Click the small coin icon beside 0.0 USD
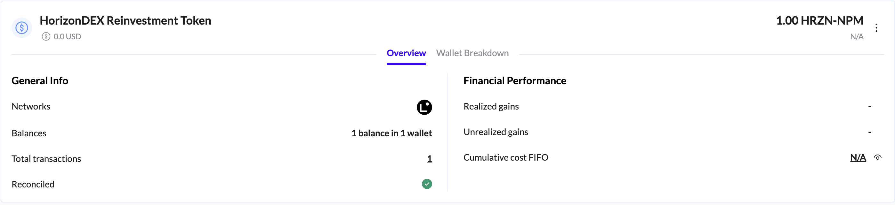The width and height of the screenshot is (895, 205). tap(46, 36)
